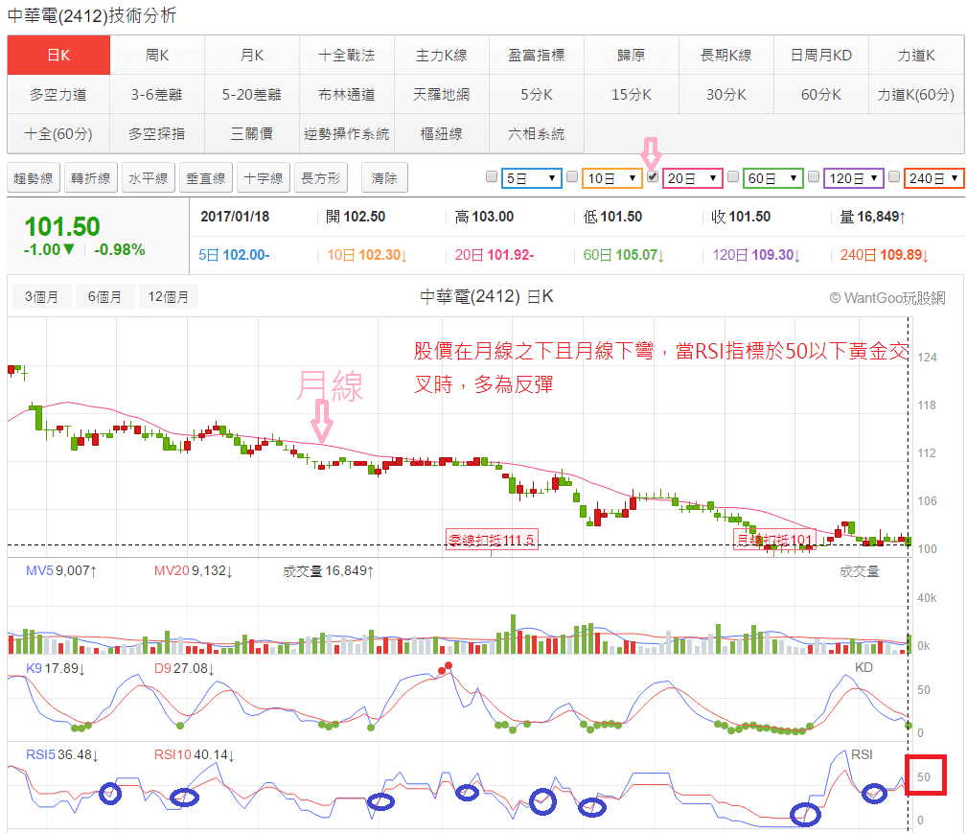The width and height of the screenshot is (967, 833).
Task: Open the 十全戰法 analysis tab
Action: [346, 55]
